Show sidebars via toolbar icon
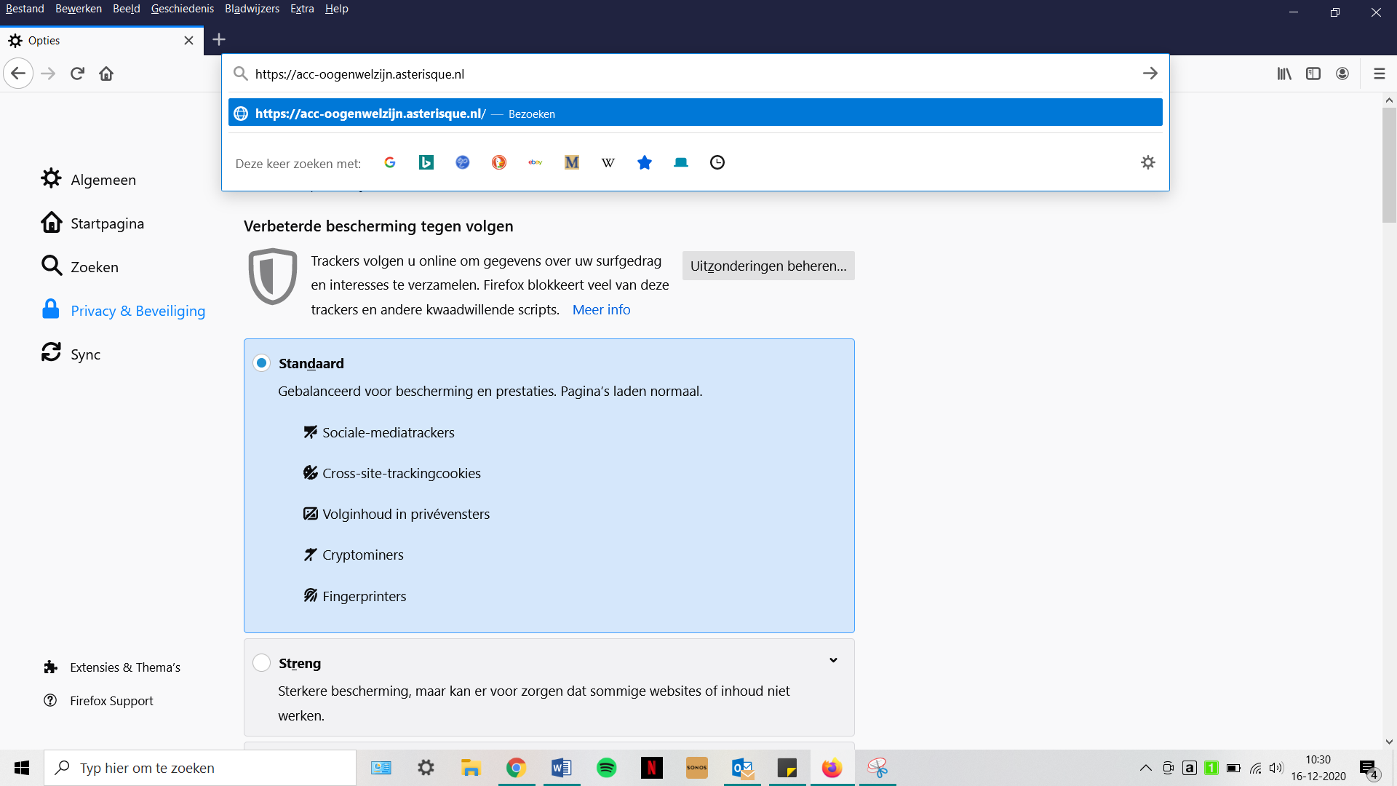This screenshot has height=786, width=1397. (x=1313, y=74)
